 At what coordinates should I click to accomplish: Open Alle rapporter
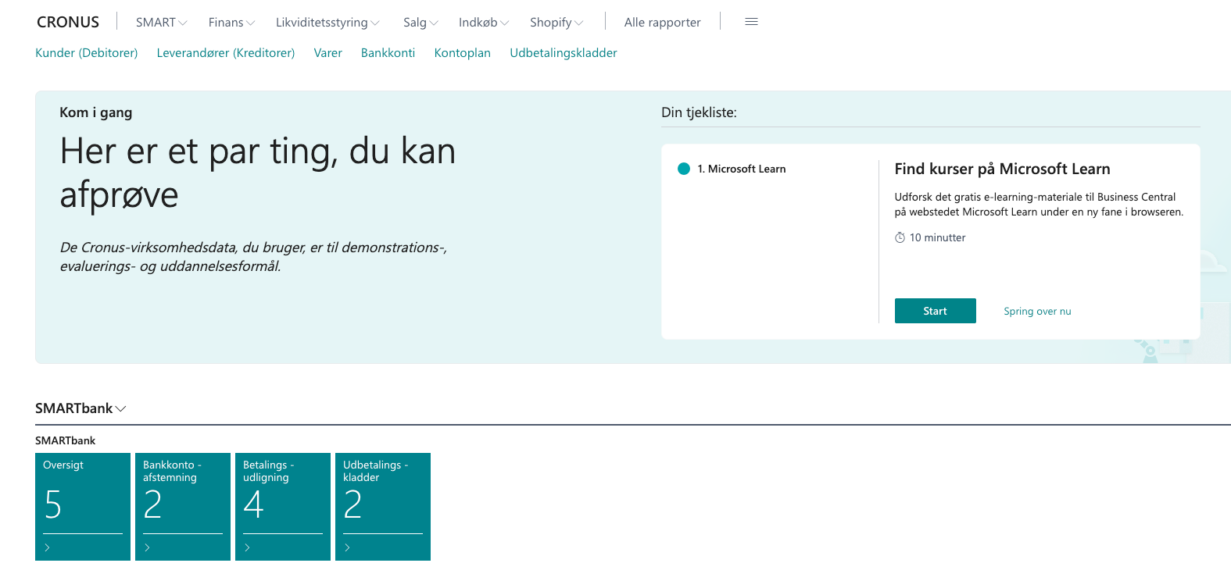pyautogui.click(x=663, y=23)
